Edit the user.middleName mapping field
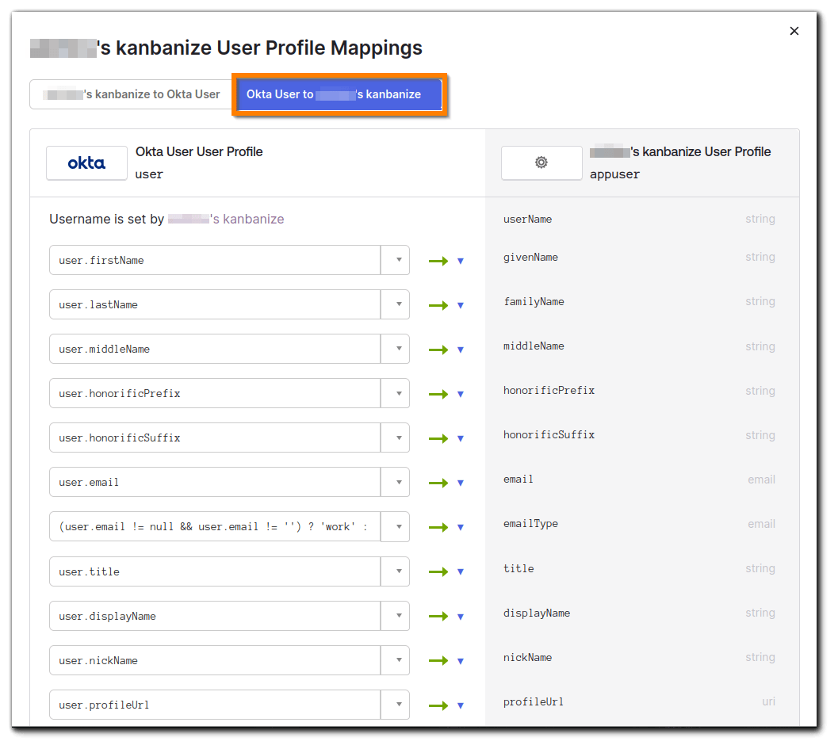Image resolution: width=838 pixels, height=749 pixels. coord(215,349)
